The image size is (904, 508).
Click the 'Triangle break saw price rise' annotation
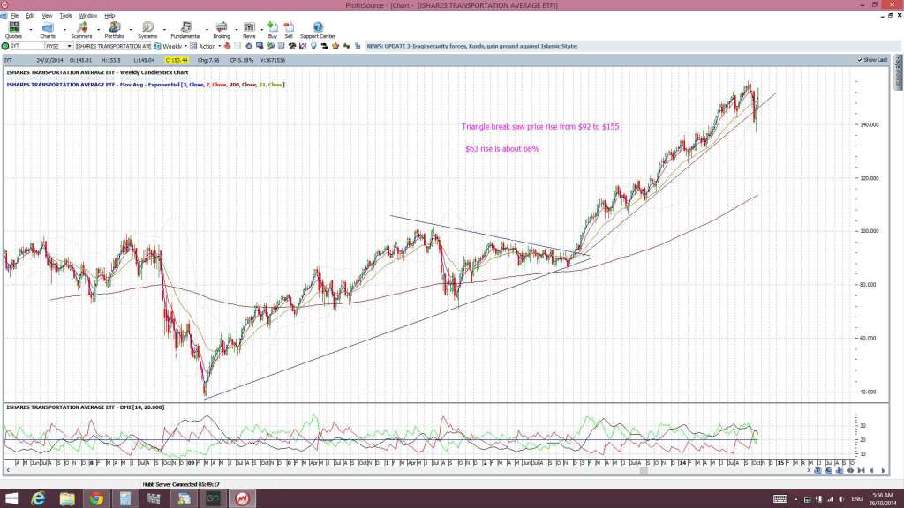540,127
